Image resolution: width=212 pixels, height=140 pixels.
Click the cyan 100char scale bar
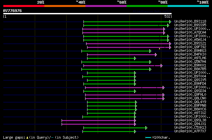tap(148, 138)
